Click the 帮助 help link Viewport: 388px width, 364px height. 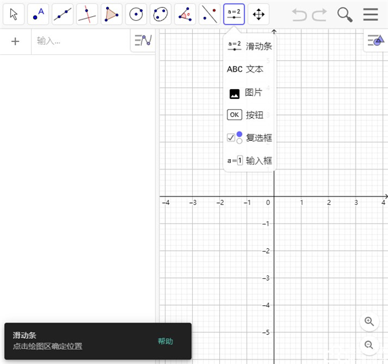click(x=166, y=341)
